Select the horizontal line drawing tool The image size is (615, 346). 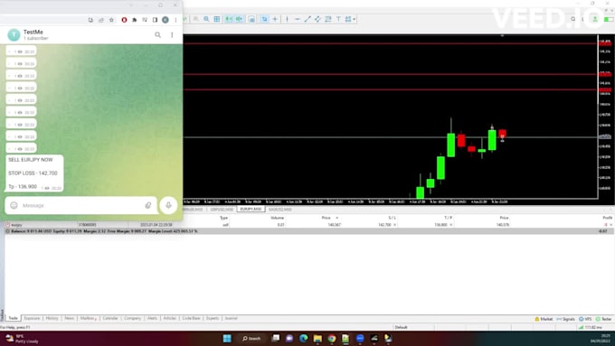point(298,19)
